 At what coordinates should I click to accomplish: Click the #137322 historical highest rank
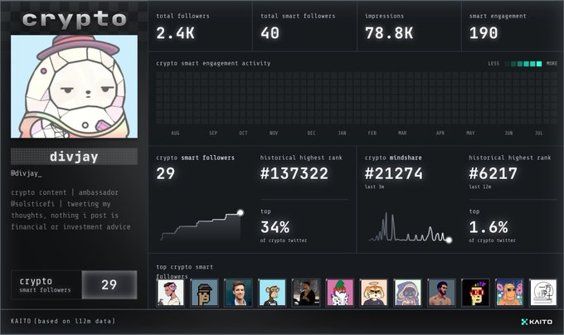coord(294,173)
